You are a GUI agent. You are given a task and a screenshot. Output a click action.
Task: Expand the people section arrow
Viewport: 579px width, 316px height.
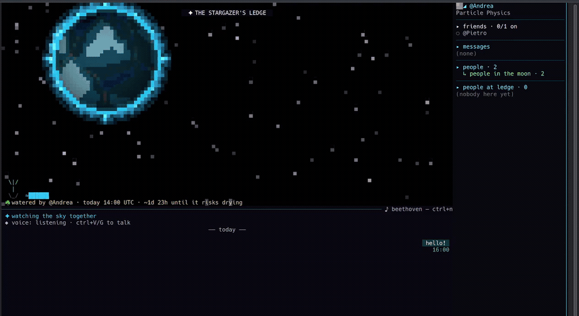click(x=458, y=67)
